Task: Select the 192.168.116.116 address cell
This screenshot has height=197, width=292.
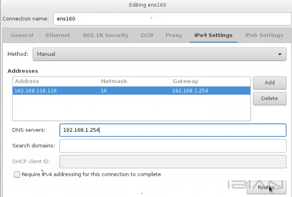Action: pos(36,91)
